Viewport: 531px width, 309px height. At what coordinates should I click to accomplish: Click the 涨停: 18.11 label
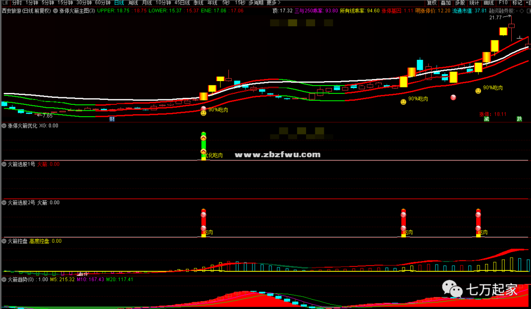coord(493,114)
